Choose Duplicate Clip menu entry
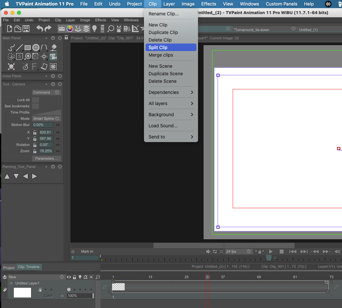Image resolution: width=342 pixels, height=308 pixels. [x=171, y=32]
